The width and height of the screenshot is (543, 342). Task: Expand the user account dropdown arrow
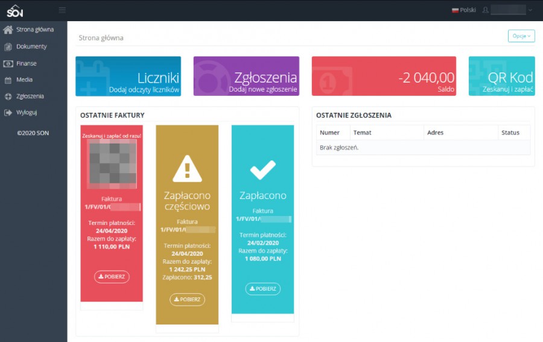530,10
